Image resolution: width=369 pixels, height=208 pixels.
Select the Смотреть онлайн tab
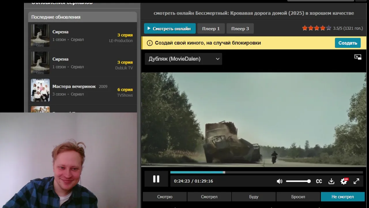pyautogui.click(x=170, y=29)
